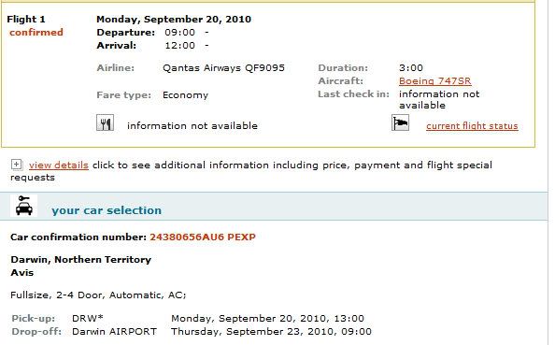This screenshot has width=555, height=345.
Task: Click the departure time 09:00
Action: 179,32
